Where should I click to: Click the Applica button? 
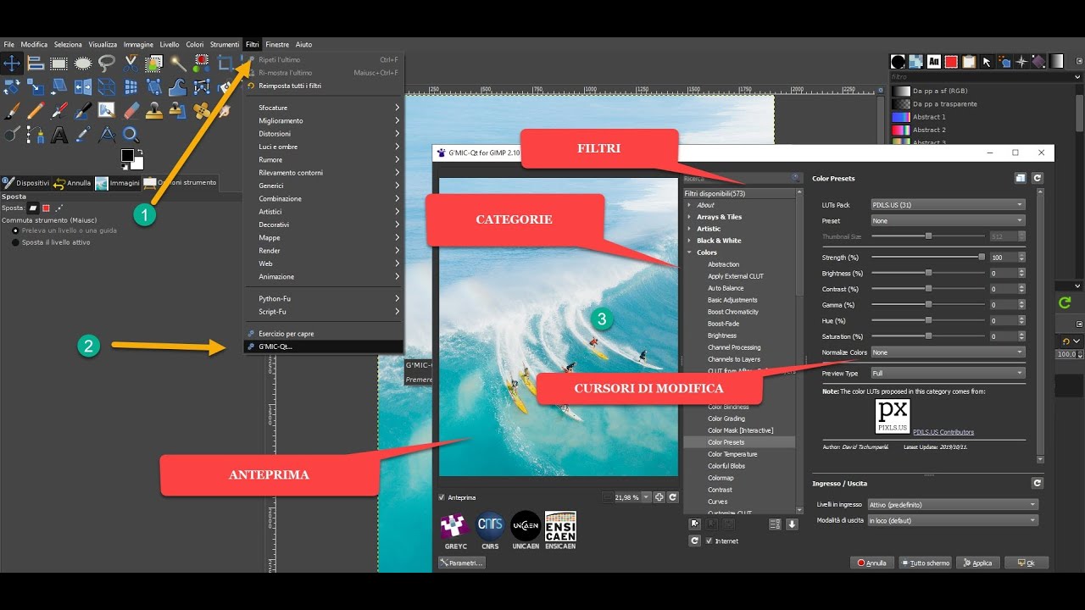pos(977,563)
